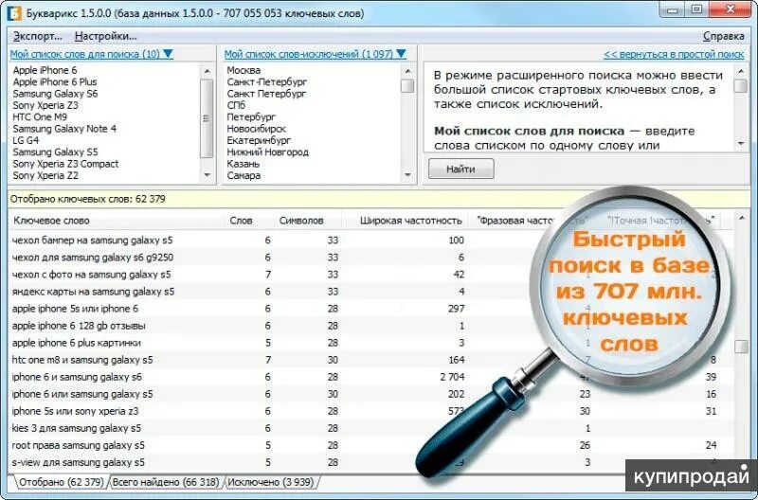Maximize the Букварикс window

click(x=697, y=9)
